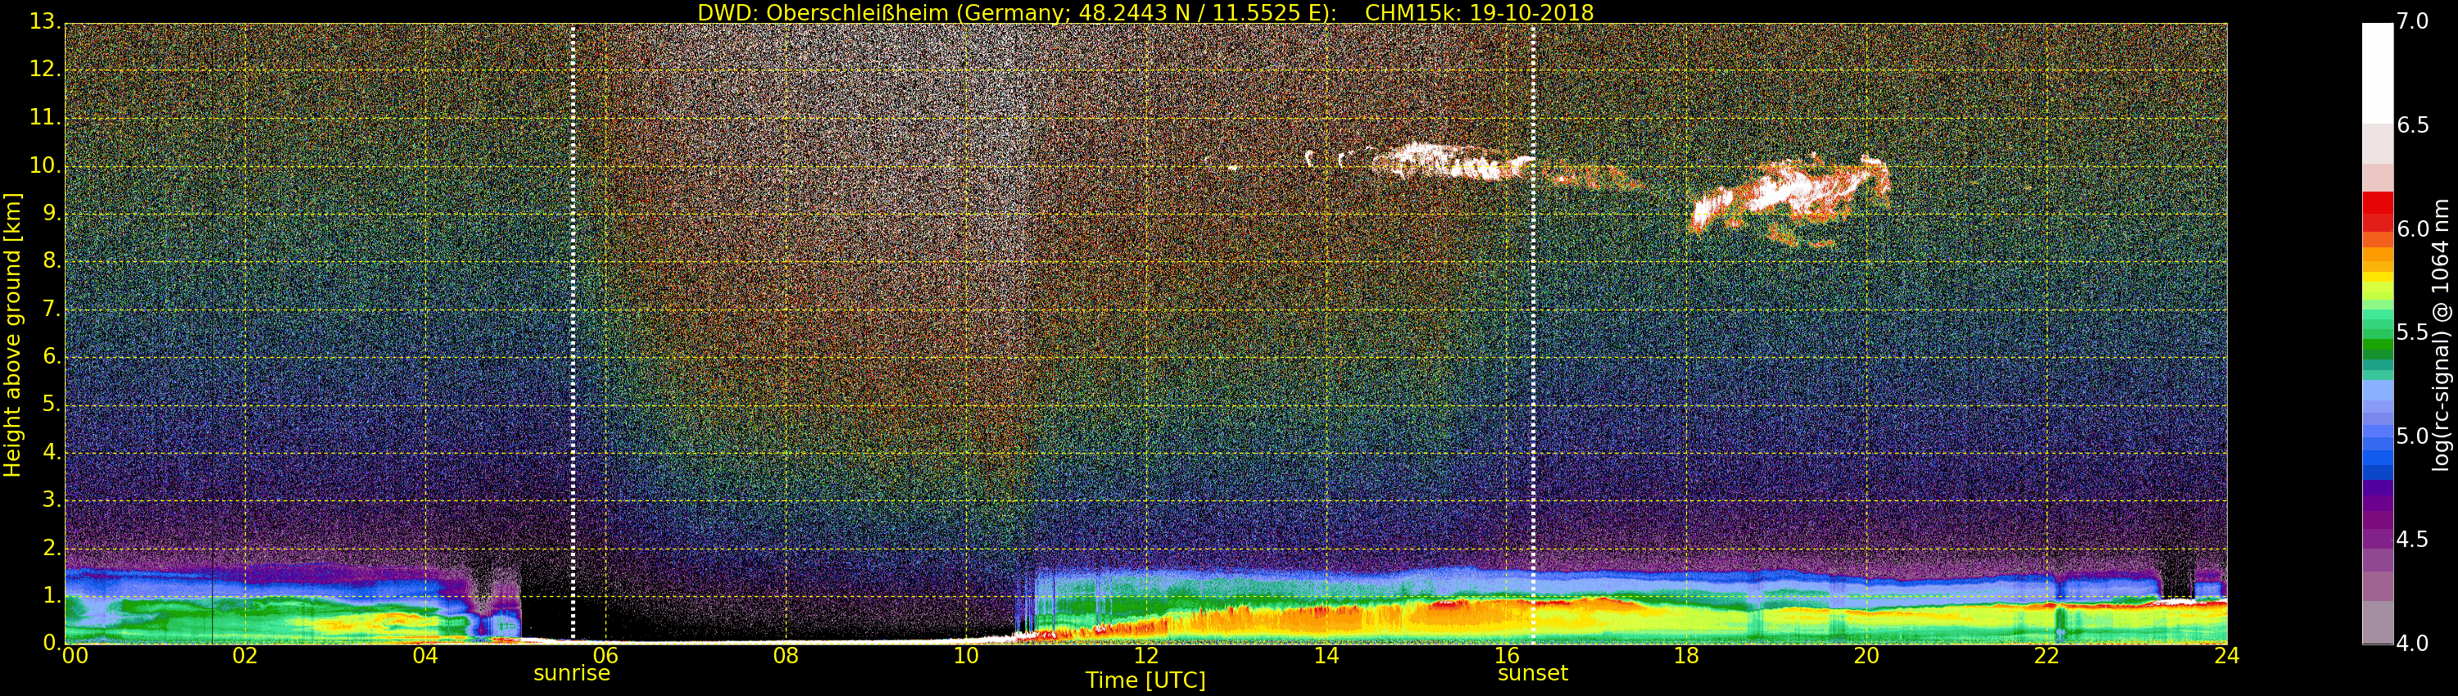
Task: Click the '4.0' colorbar tick label
Action: click(x=2413, y=644)
